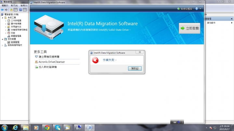234x131 pixels.
Task: Click 取得完整版 get full version link
Action: (x=185, y=9)
